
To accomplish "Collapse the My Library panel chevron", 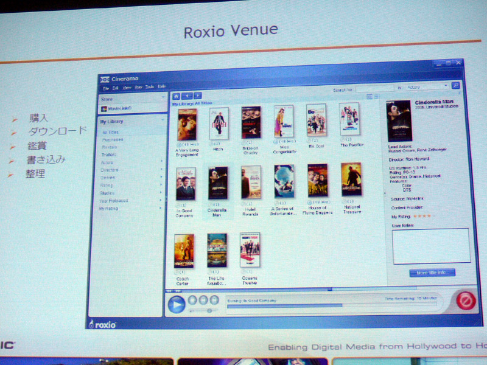I will 163,120.
